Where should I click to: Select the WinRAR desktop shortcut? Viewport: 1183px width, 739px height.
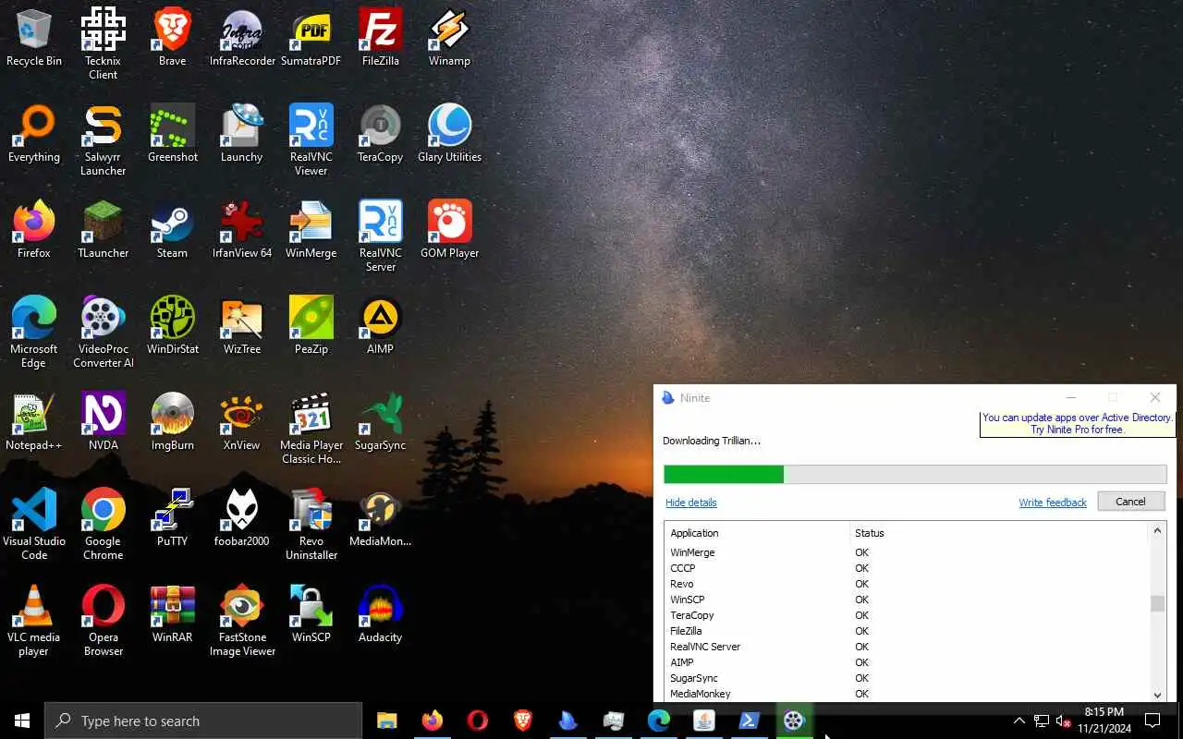pos(173,615)
